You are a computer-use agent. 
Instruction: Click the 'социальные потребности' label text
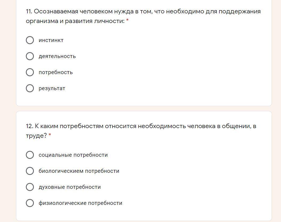[x=73, y=155]
